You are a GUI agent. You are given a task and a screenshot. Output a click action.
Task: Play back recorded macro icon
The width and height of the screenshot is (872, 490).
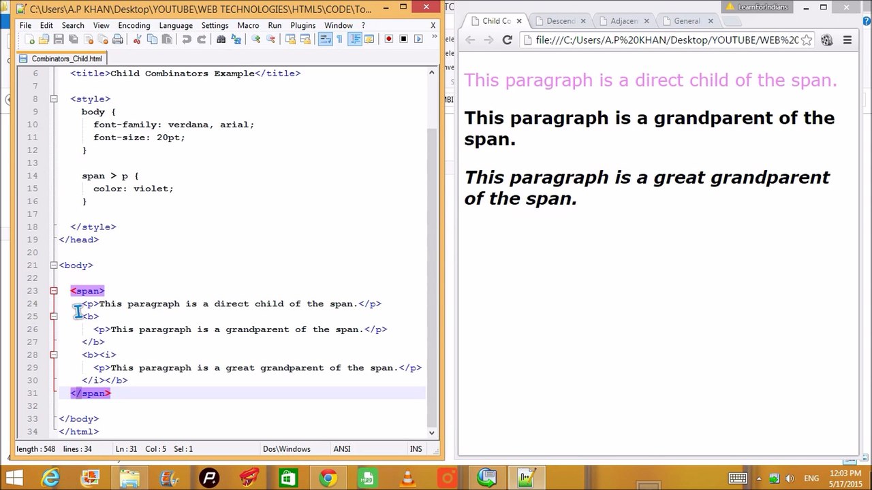click(418, 39)
